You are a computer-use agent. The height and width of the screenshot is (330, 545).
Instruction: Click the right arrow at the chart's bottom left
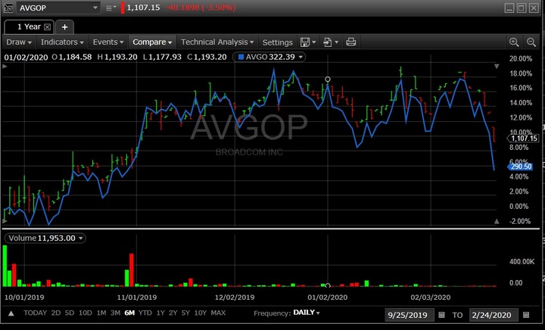click(x=5, y=221)
